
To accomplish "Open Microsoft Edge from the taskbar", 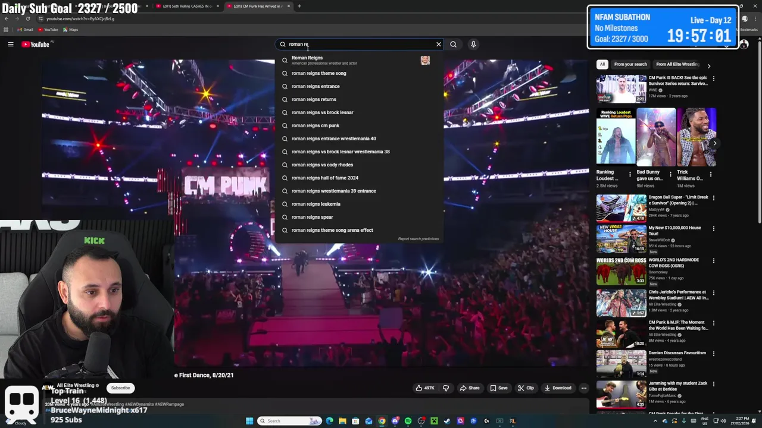I will point(329,421).
